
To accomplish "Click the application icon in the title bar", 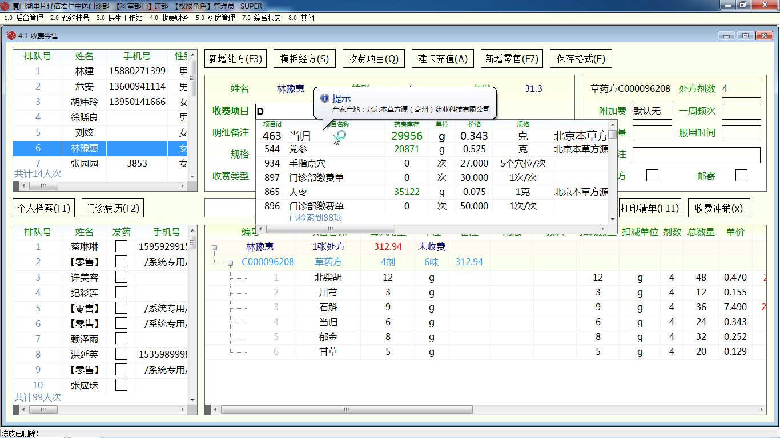I will 6,6.
